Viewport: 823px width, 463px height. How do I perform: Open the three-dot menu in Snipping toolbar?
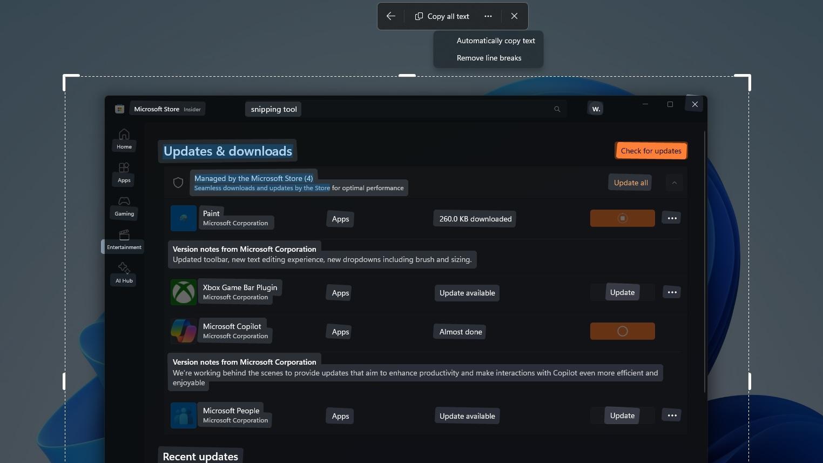click(x=488, y=16)
